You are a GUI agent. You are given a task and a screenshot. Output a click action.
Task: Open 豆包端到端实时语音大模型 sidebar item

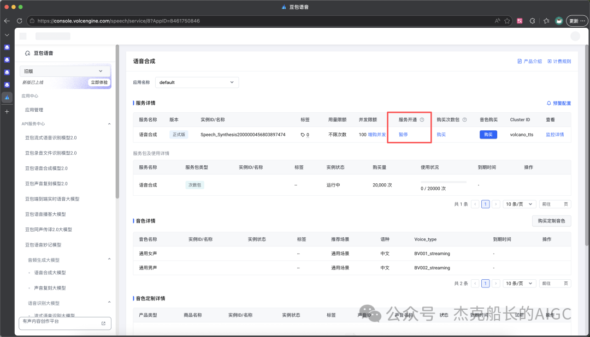click(52, 198)
